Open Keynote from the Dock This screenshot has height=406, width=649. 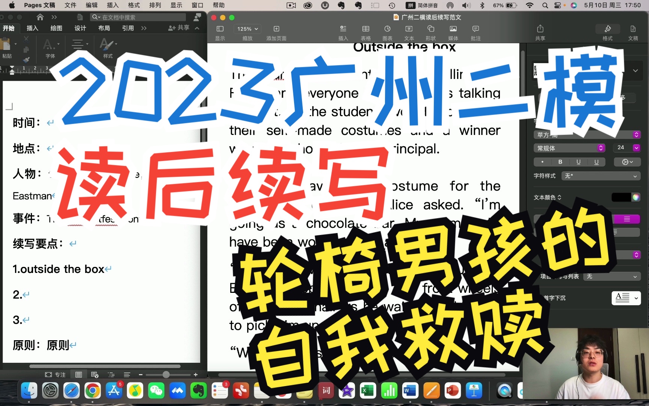pyautogui.click(x=474, y=391)
